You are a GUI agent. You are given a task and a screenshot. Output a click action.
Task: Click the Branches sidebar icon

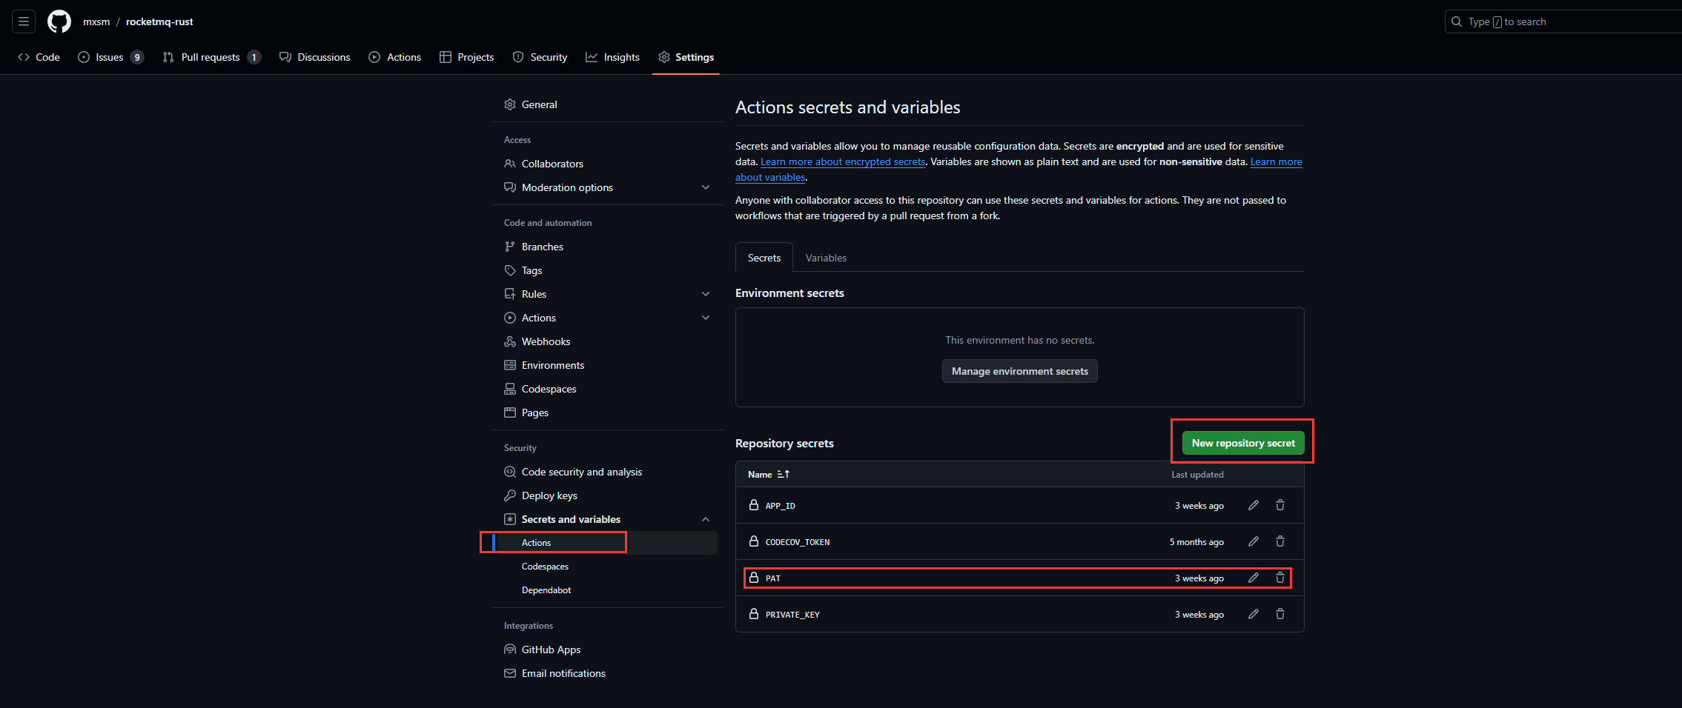tap(510, 247)
